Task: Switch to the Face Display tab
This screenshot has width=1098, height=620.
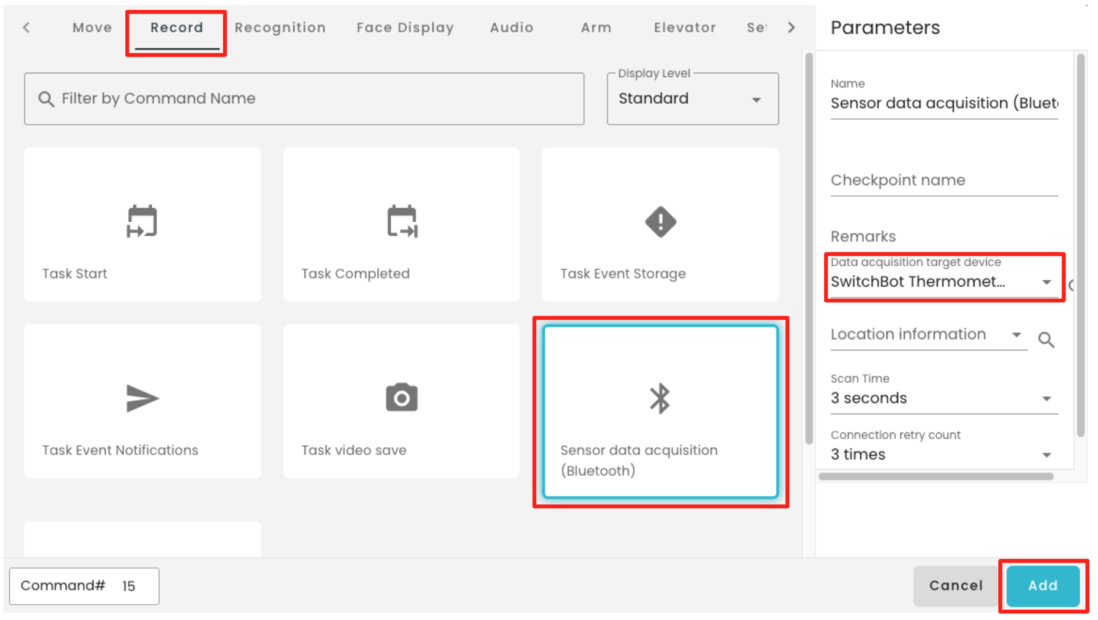Action: 405,27
